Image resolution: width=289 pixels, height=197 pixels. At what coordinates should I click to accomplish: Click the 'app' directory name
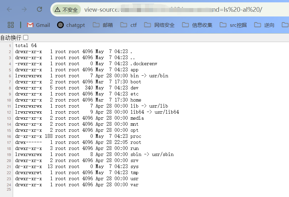(134, 70)
